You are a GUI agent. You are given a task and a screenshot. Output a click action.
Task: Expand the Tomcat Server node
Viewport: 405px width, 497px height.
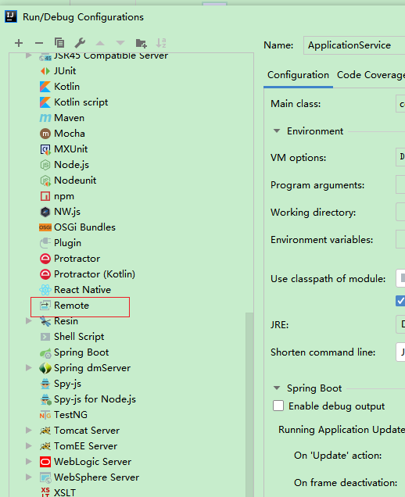tap(29, 431)
